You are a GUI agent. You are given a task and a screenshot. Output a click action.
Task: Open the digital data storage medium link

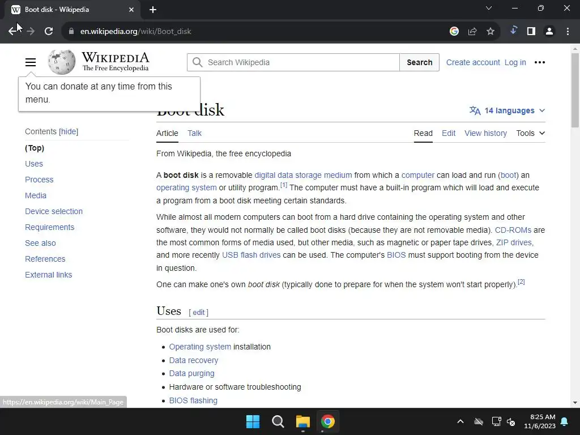pyautogui.click(x=304, y=176)
